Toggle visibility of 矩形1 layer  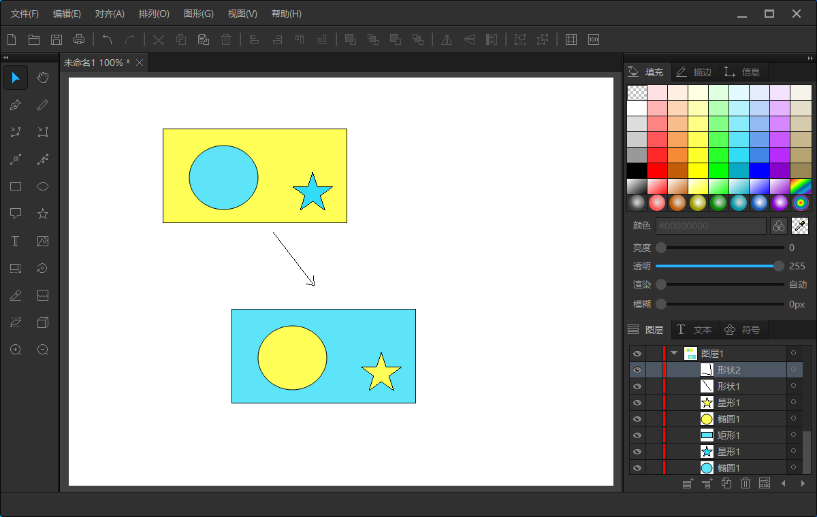[x=637, y=435]
